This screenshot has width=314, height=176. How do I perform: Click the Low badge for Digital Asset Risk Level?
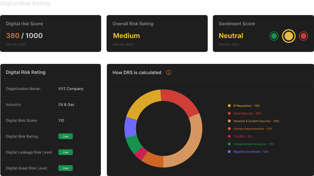click(65, 168)
